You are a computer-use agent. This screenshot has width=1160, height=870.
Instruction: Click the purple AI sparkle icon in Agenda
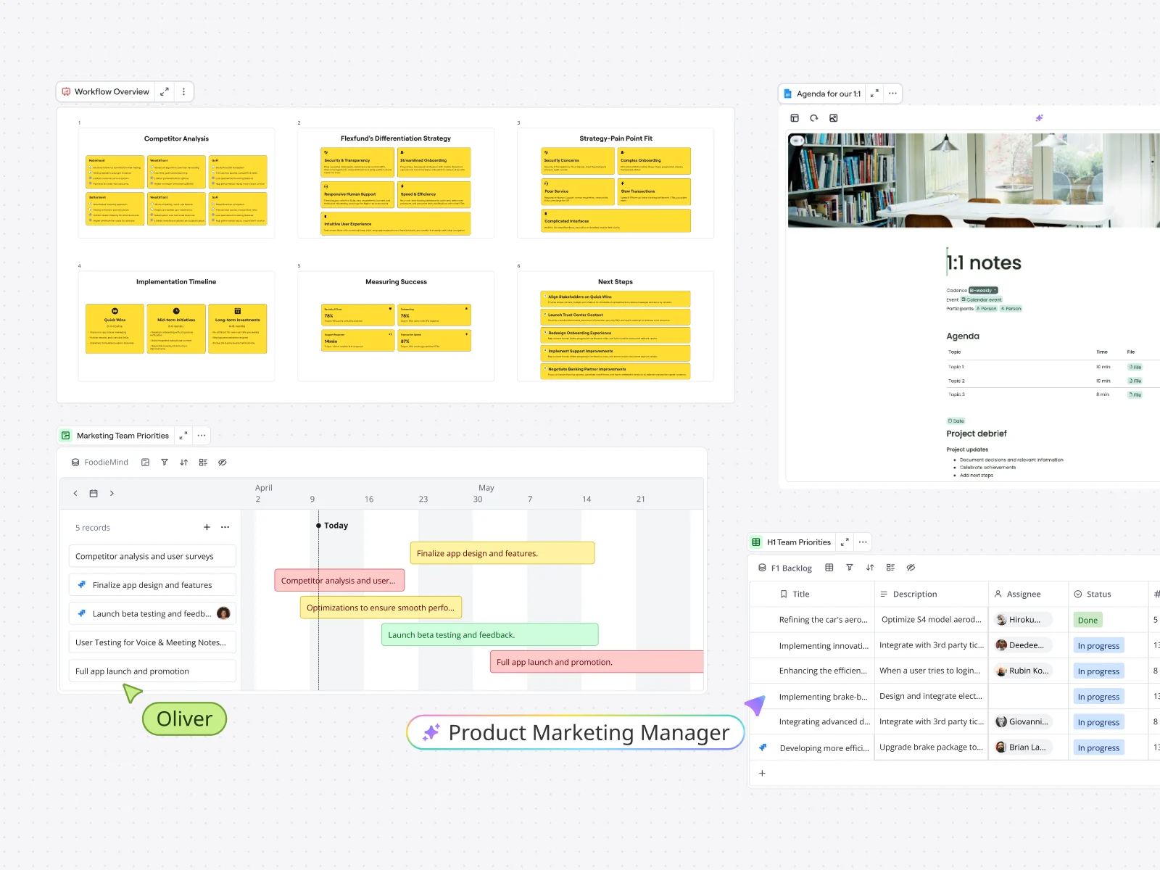[x=1039, y=117]
